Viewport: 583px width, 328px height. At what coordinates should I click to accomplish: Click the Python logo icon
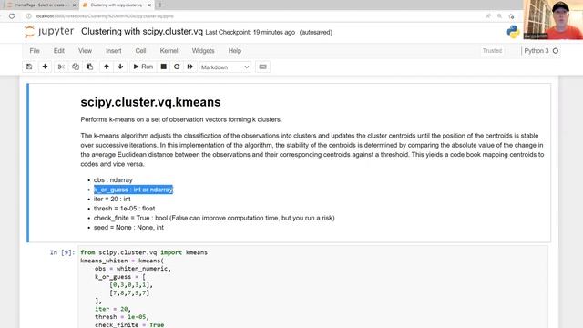[x=513, y=32]
